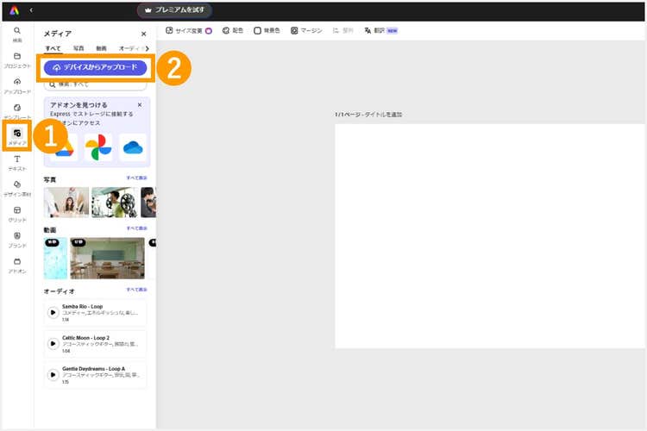Open the Translate tool marked NEW
Viewport: 647px width, 431px height.
click(380, 30)
